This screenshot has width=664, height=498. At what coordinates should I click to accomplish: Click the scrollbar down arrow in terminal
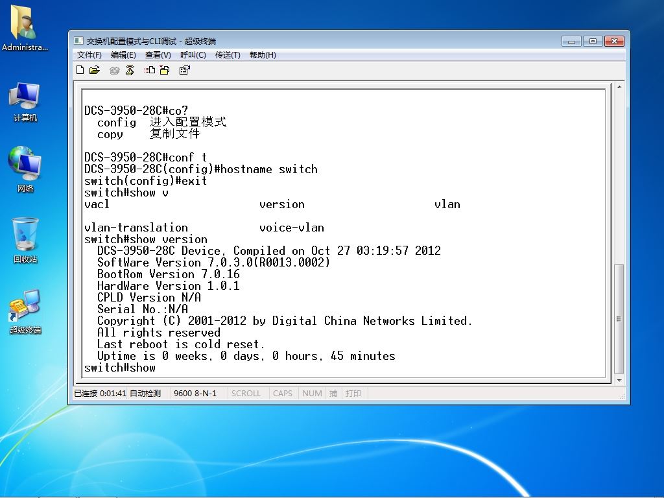click(619, 380)
